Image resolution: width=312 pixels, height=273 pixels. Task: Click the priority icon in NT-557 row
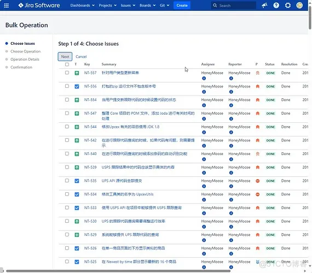(257, 73)
